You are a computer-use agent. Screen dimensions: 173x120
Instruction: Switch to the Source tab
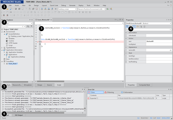click(49, 85)
